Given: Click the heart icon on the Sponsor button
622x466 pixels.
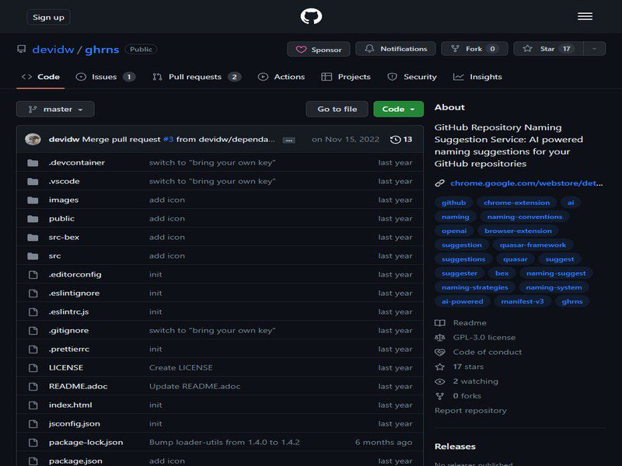Looking at the screenshot, I should tap(303, 48).
